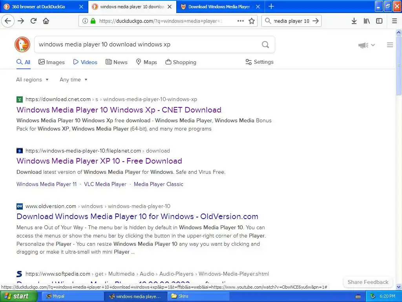
Task: Click the scrollbar down arrow
Action: tap(398, 287)
